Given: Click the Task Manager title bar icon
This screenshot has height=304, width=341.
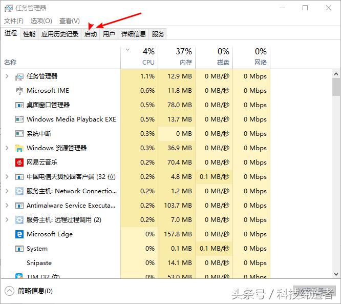Looking at the screenshot, I should pos(9,8).
